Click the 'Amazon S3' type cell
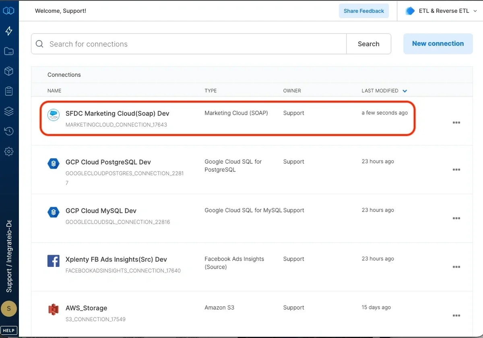Viewport: 483px width, 338px height. (x=219, y=307)
